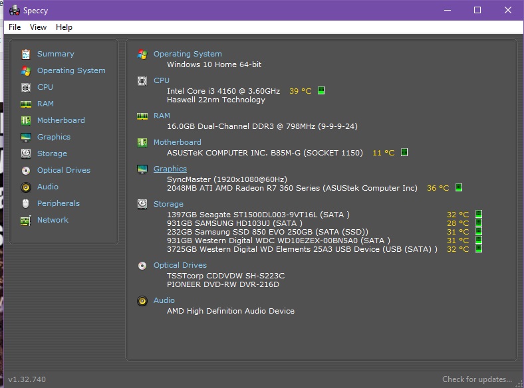
Task: Open the View menu
Action: [38, 27]
